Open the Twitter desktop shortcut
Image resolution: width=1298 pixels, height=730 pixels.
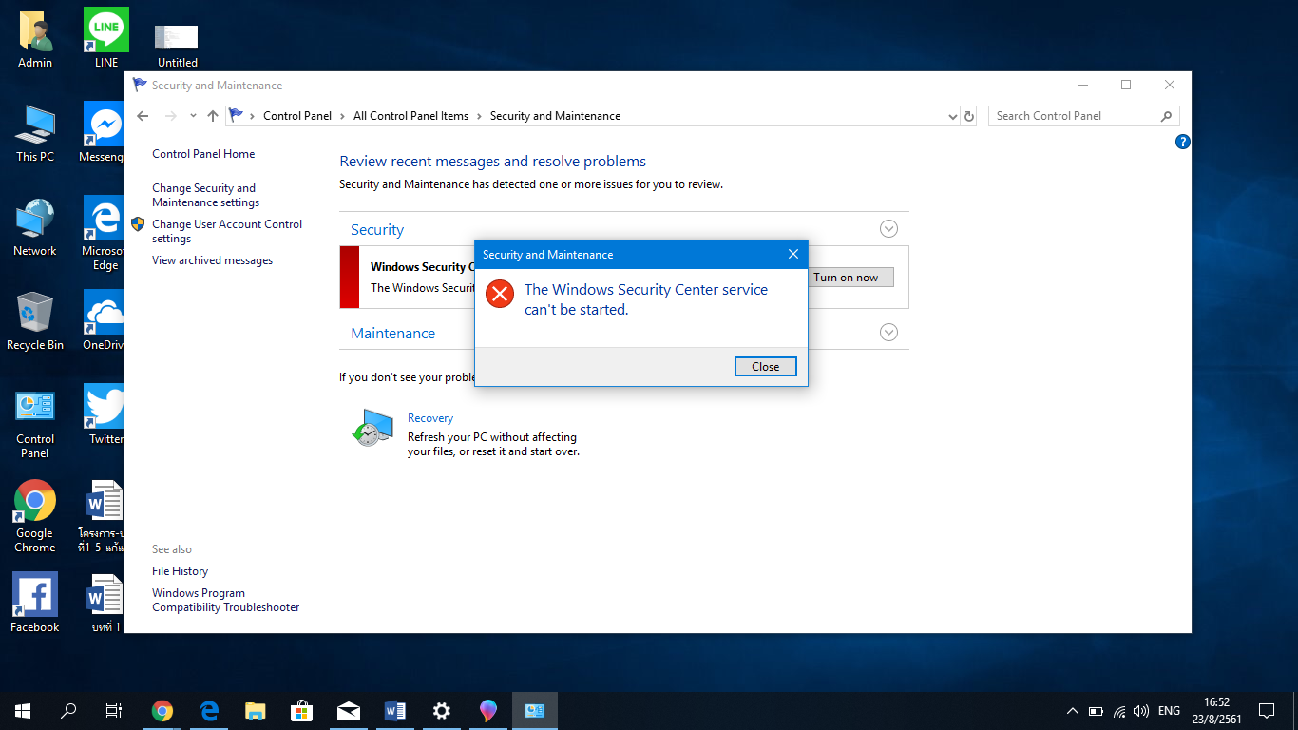tap(105, 414)
